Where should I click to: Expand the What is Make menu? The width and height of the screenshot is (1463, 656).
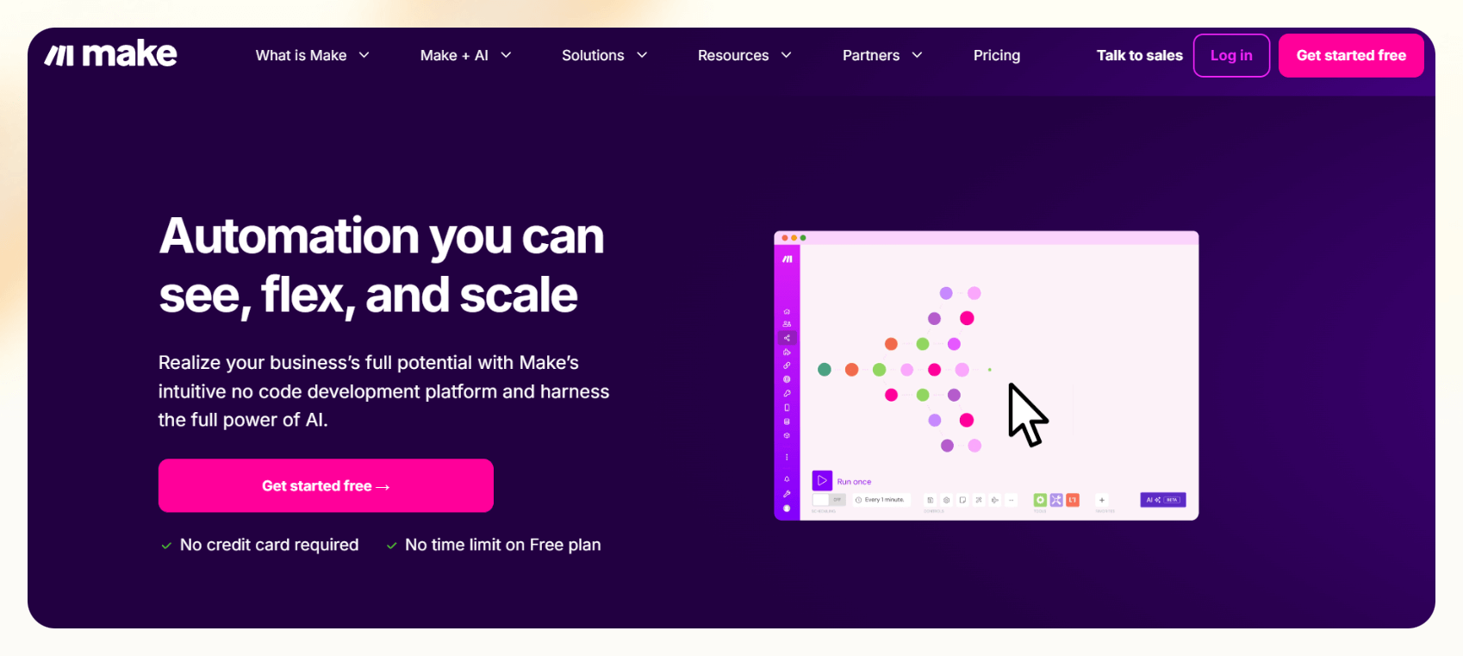[313, 55]
